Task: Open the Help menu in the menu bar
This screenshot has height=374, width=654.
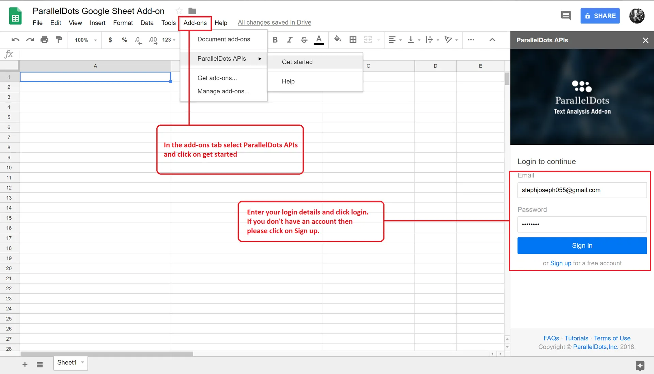Action: [221, 23]
